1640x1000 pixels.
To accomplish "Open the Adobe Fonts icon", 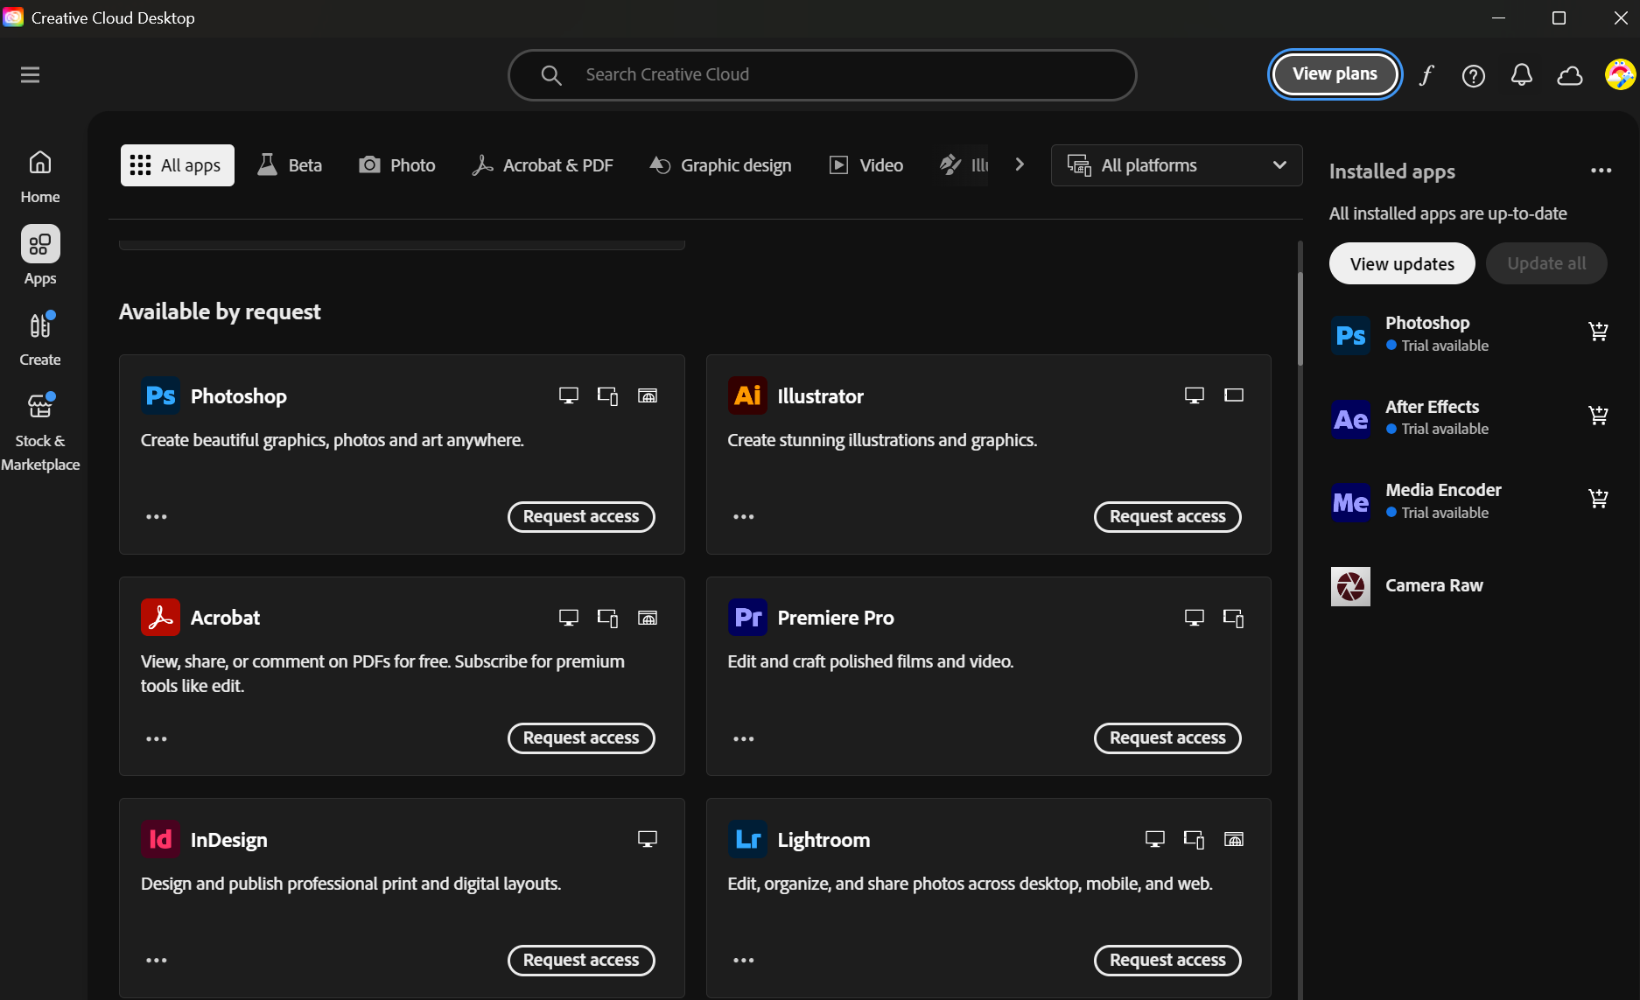I will [x=1426, y=75].
